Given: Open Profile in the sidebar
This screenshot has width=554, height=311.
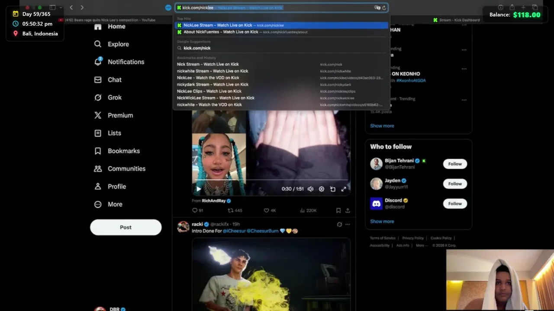Looking at the screenshot, I should pos(110,187).
